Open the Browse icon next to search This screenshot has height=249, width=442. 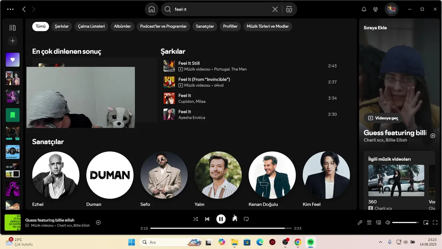click(x=289, y=9)
